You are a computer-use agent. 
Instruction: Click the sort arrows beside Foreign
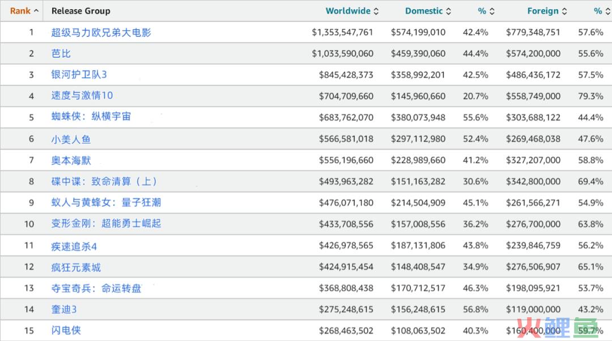(564, 11)
